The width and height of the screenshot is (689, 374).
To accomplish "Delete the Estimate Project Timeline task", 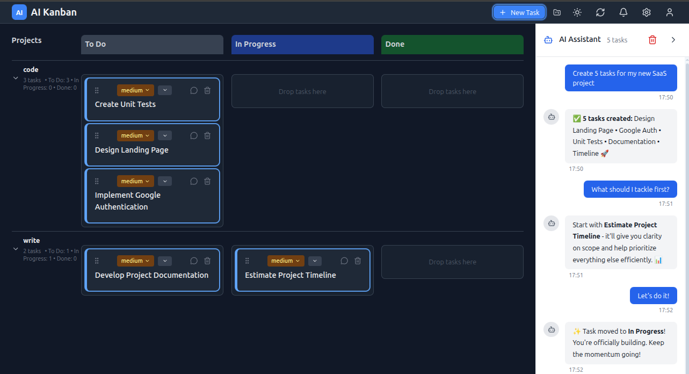I will coord(357,261).
